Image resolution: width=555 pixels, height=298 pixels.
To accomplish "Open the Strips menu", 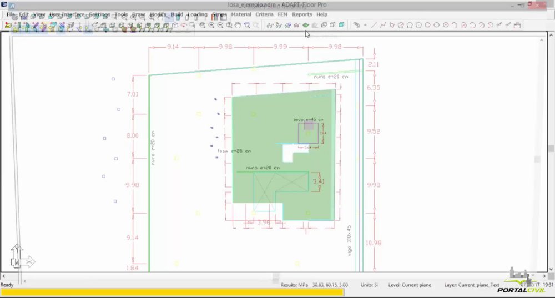I will click(219, 14).
